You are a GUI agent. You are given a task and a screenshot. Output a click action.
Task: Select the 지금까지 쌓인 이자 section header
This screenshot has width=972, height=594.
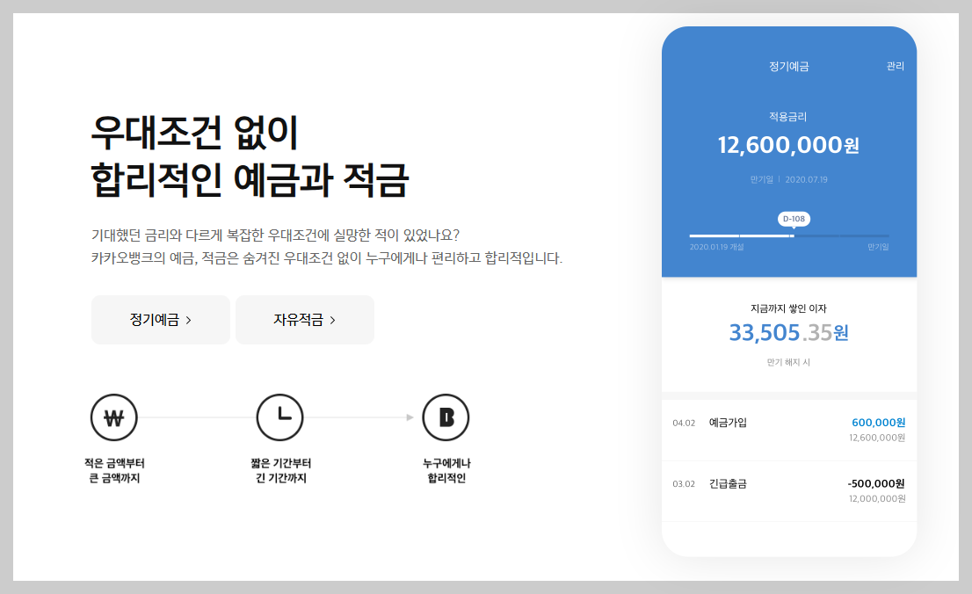788,305
